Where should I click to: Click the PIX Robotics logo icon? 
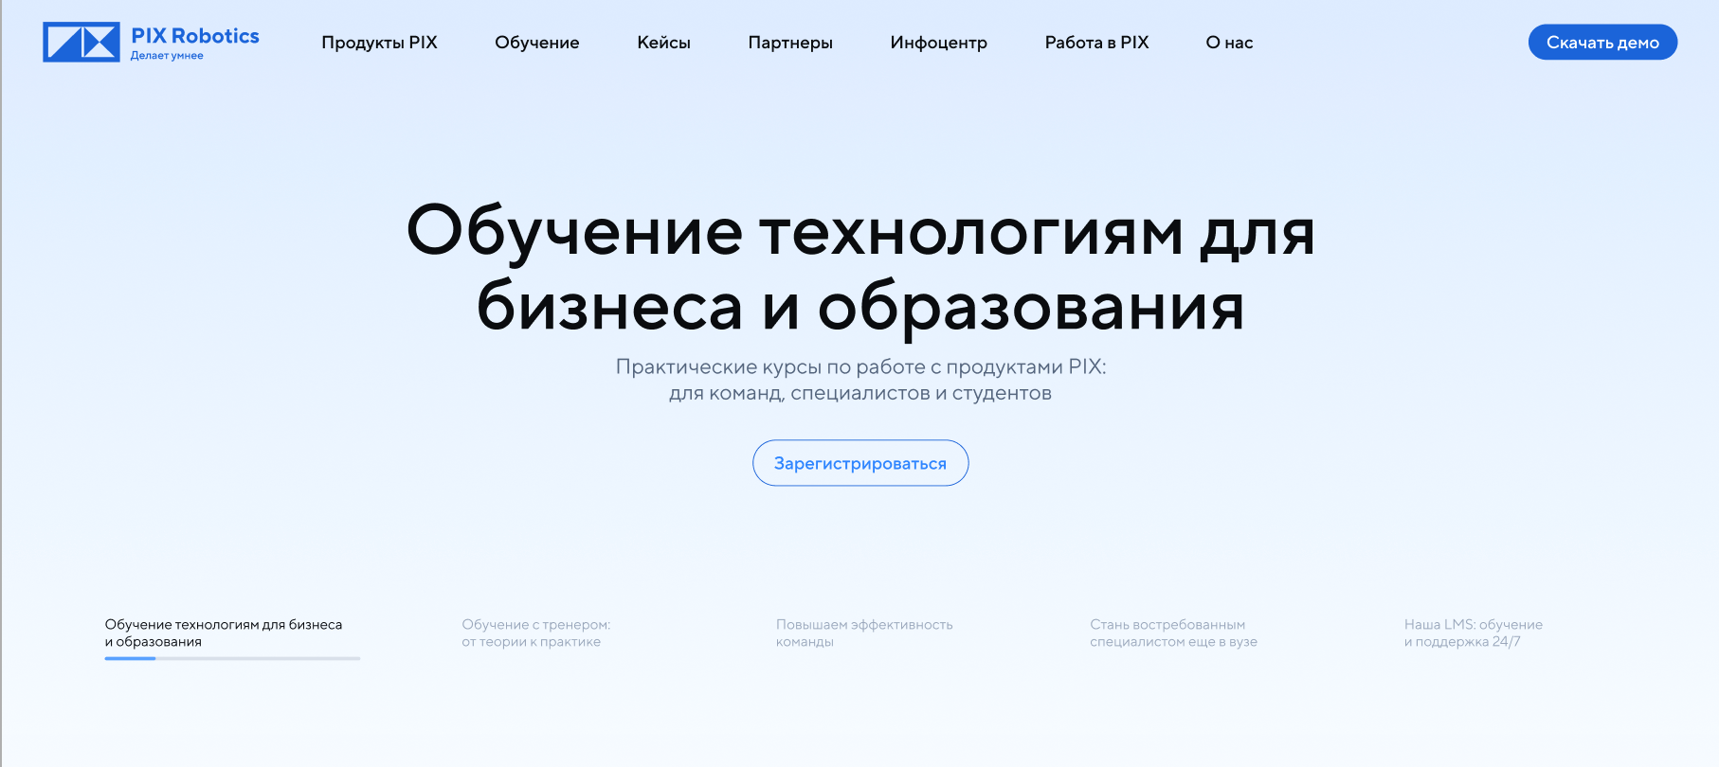(x=81, y=43)
